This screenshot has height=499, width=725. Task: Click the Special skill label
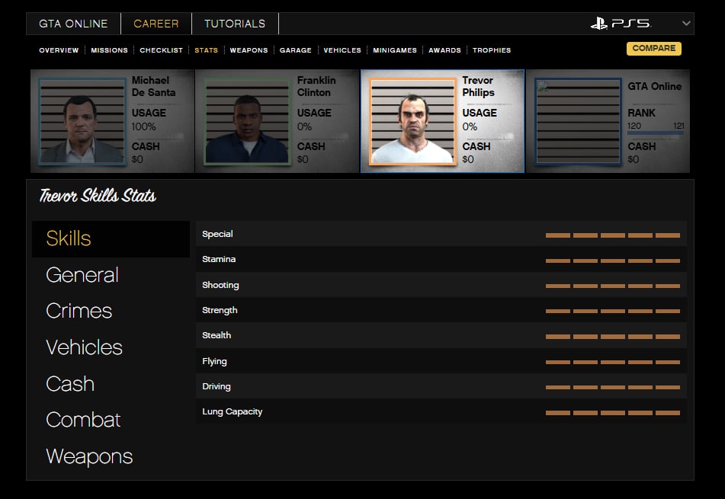click(x=217, y=234)
